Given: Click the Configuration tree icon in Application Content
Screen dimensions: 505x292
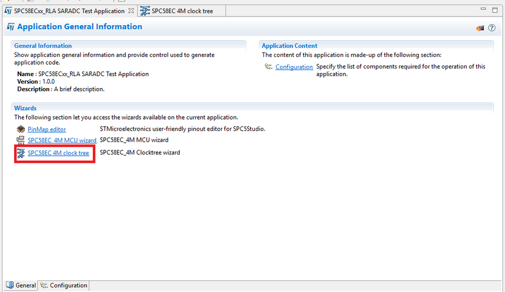Looking at the screenshot, I should [x=268, y=67].
